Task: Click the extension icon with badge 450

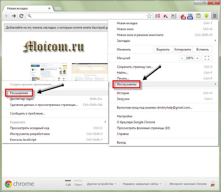Action: pos(190,16)
